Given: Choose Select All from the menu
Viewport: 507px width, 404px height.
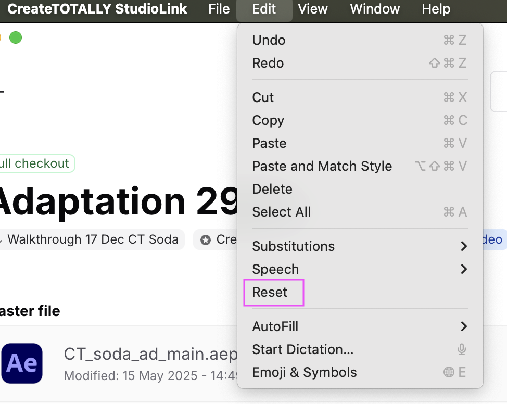Looking at the screenshot, I should pyautogui.click(x=360, y=212).
